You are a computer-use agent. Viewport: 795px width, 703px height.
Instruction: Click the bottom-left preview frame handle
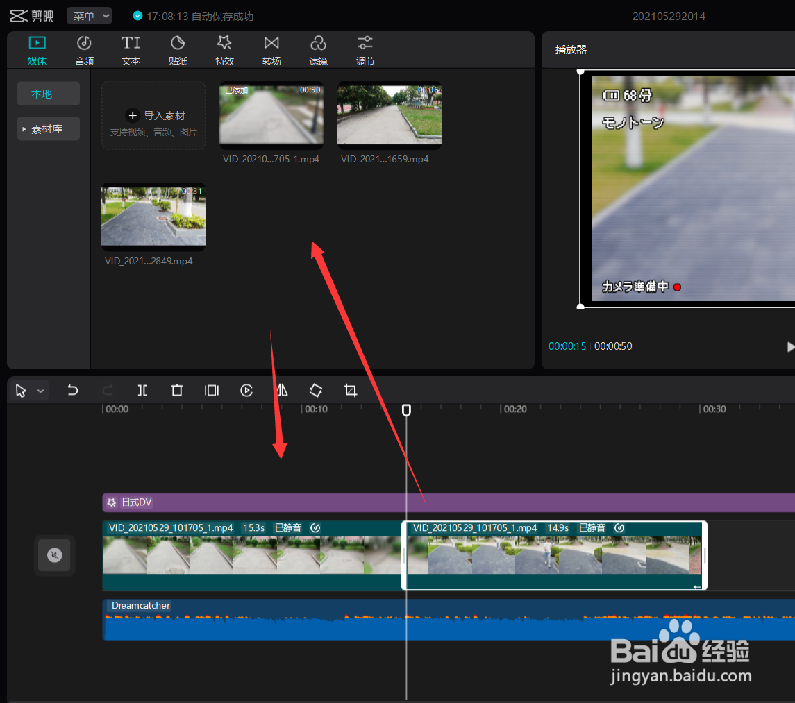(x=580, y=306)
